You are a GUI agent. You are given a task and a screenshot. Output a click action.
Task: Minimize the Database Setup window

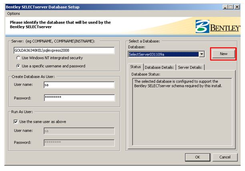click(225, 7)
